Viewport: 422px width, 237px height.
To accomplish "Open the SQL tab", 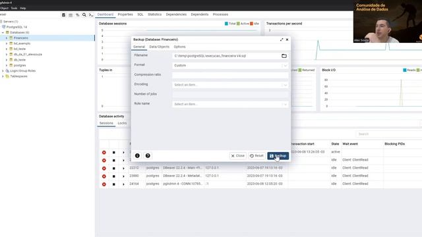I will click(x=140, y=14).
